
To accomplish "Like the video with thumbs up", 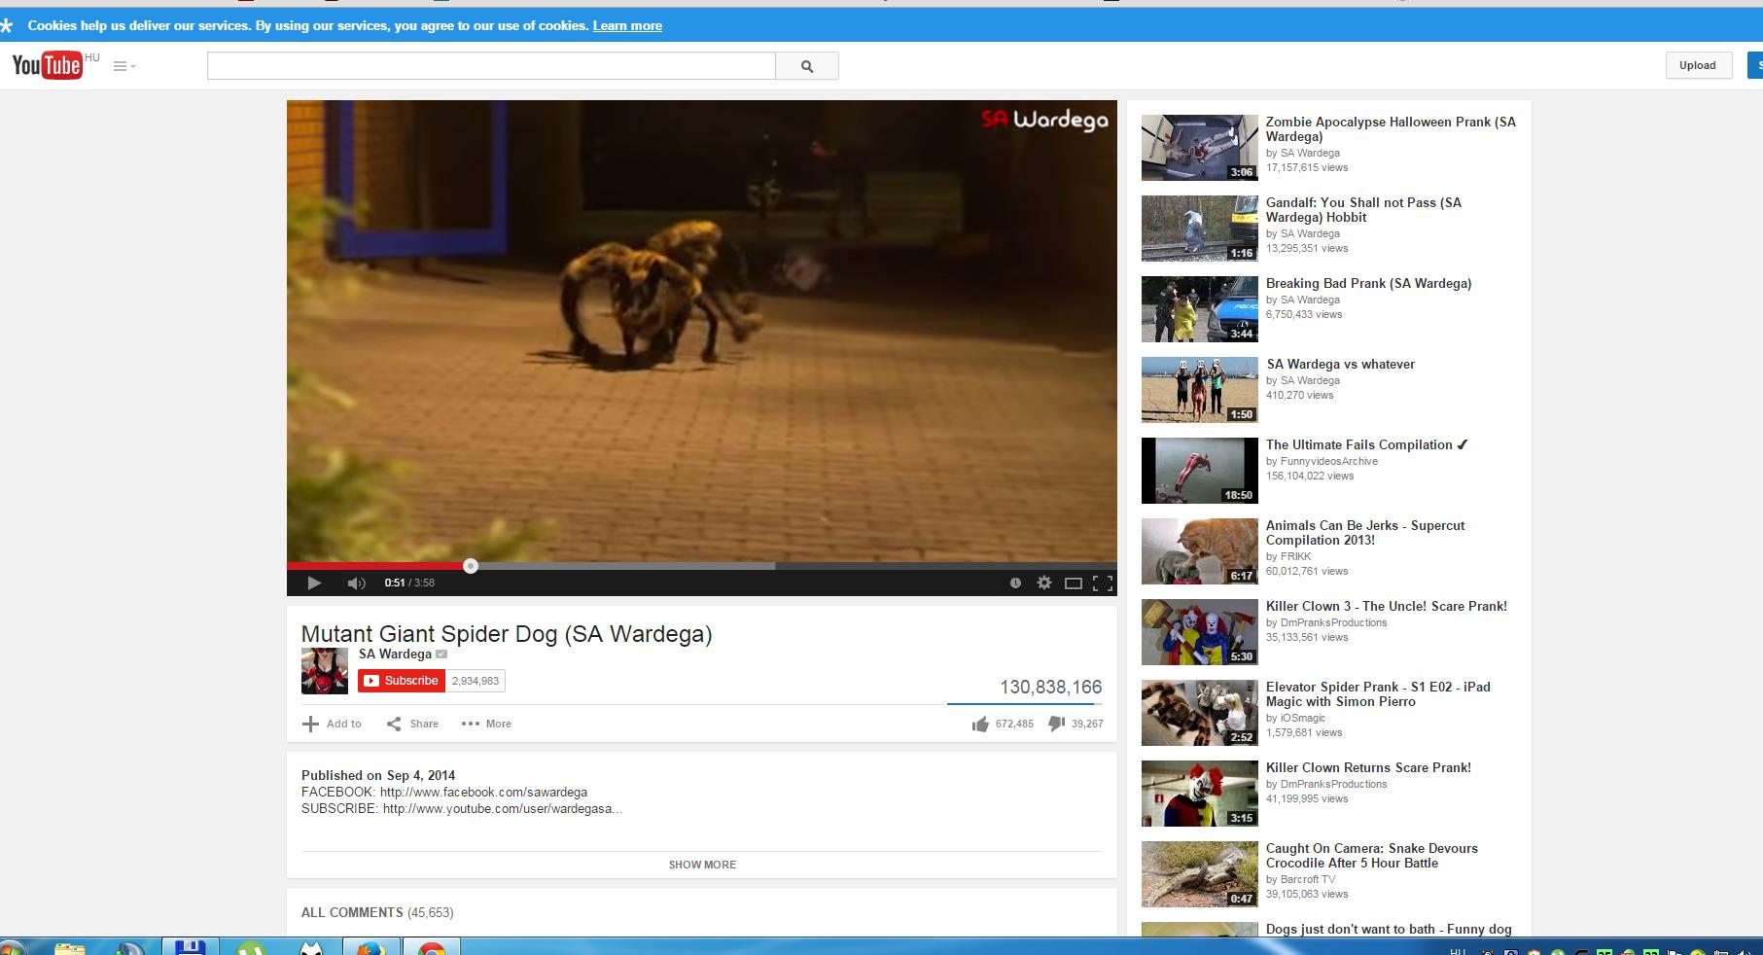I will point(980,724).
